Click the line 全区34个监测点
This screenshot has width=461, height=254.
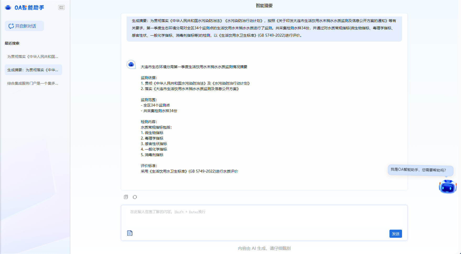pos(155,105)
